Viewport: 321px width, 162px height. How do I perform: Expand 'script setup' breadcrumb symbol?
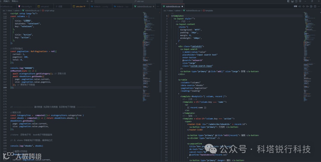[x=49, y=10]
